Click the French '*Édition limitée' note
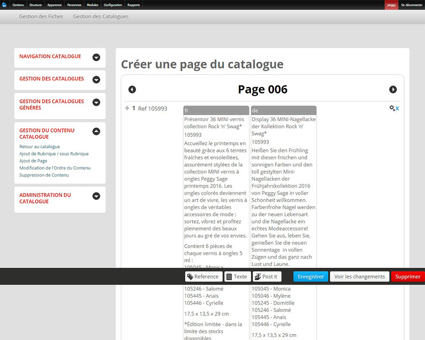The height and width of the screenshot is (340, 425). (x=213, y=331)
